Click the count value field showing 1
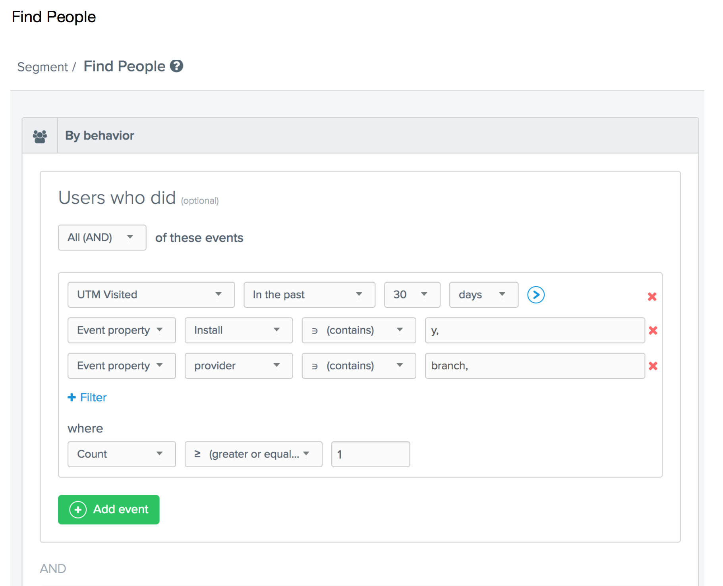723x586 pixels. pyautogui.click(x=370, y=454)
